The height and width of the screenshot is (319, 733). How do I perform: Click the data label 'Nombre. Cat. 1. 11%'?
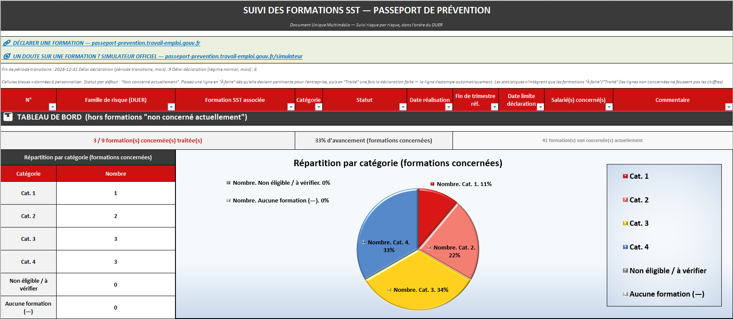461,184
